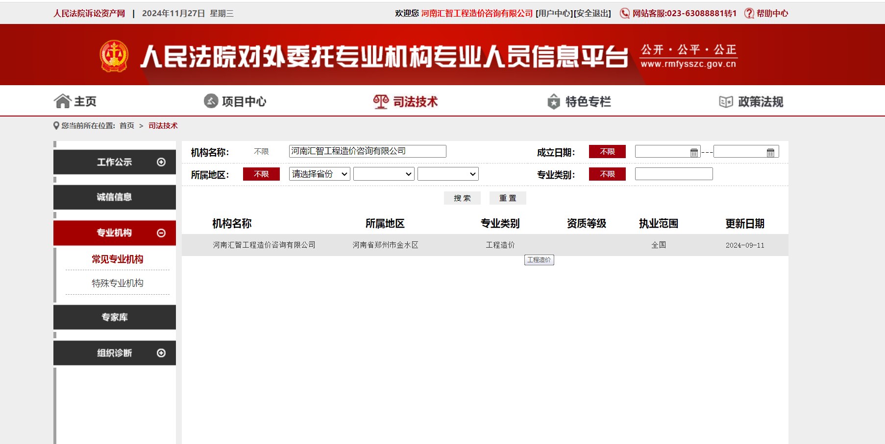The width and height of the screenshot is (885, 444).
Task: Click the 机构名称 text input field
Action: pos(368,151)
